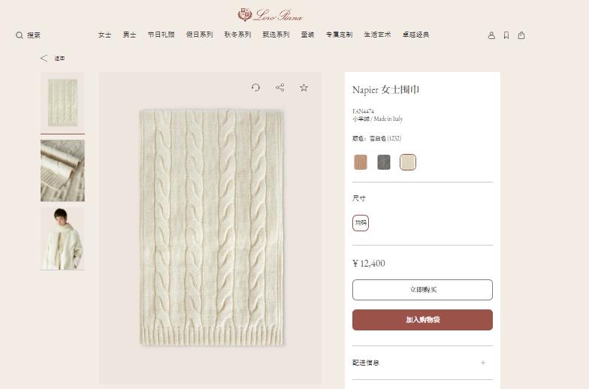Add product to favorites with star icon

click(304, 88)
